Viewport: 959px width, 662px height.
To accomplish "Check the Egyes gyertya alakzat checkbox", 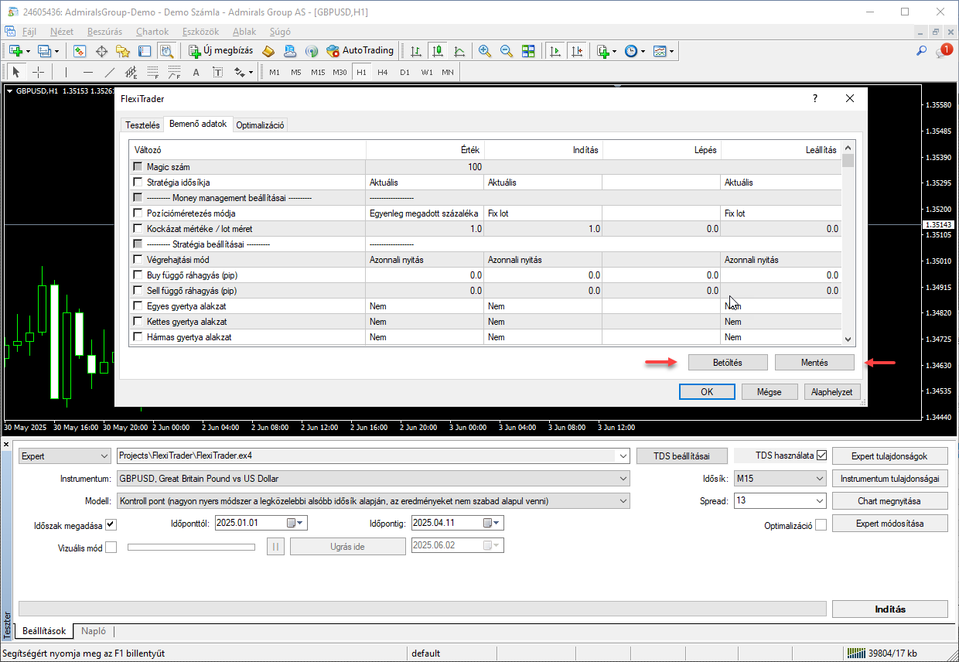I will point(138,306).
